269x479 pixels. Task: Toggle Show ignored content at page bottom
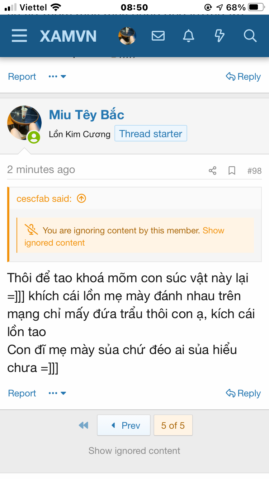134,451
